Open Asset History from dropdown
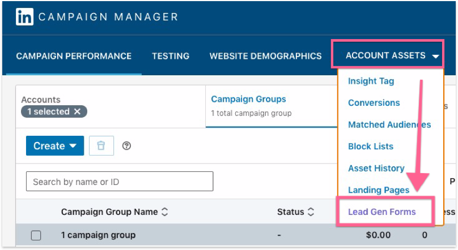 coord(376,168)
